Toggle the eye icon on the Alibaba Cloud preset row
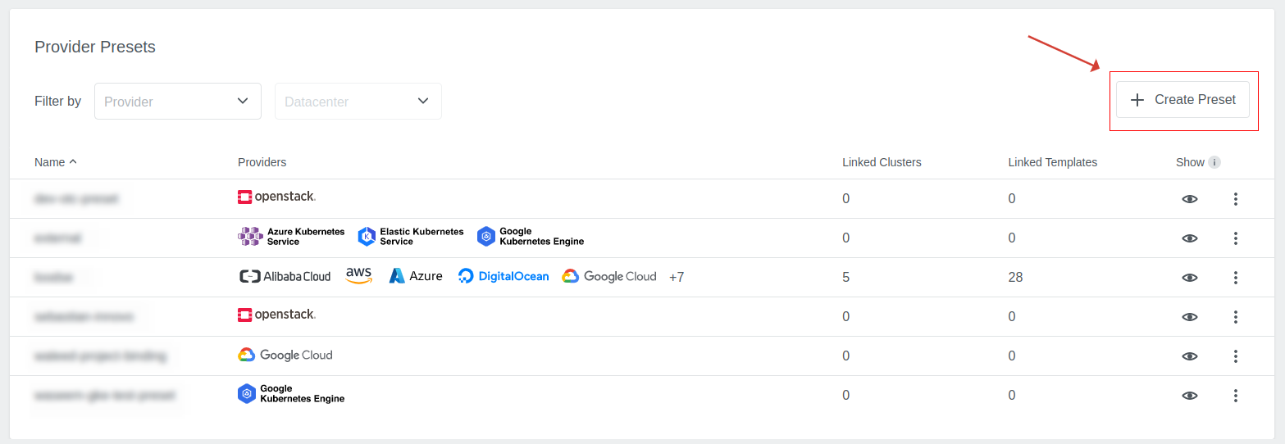This screenshot has height=444, width=1285. 1189,278
